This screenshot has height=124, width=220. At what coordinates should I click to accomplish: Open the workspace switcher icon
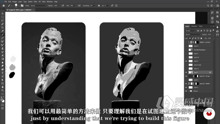pos(212,6)
